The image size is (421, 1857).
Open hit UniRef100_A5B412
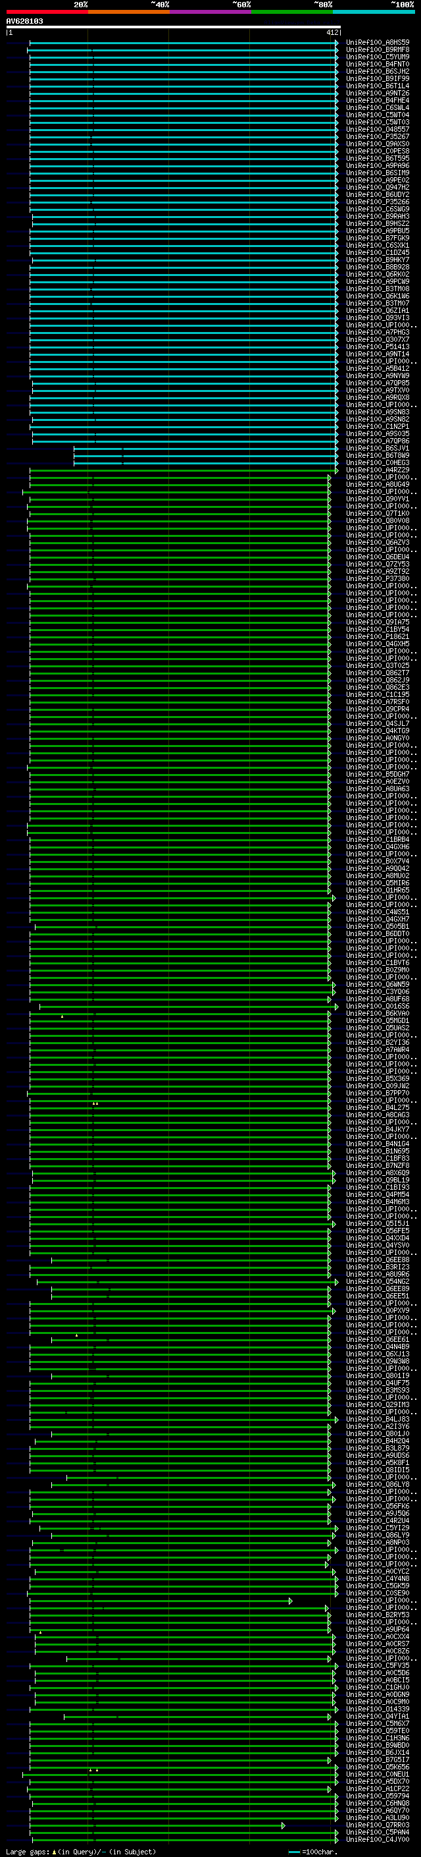377,368
